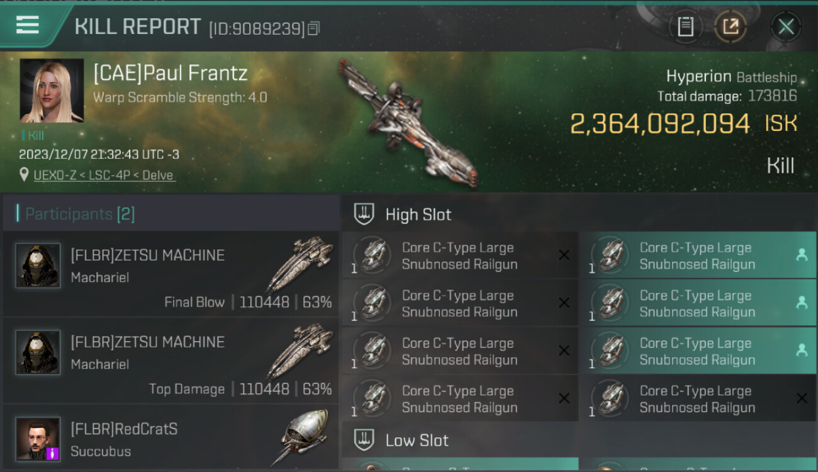Click the first left-column railgun module icon

(374, 256)
